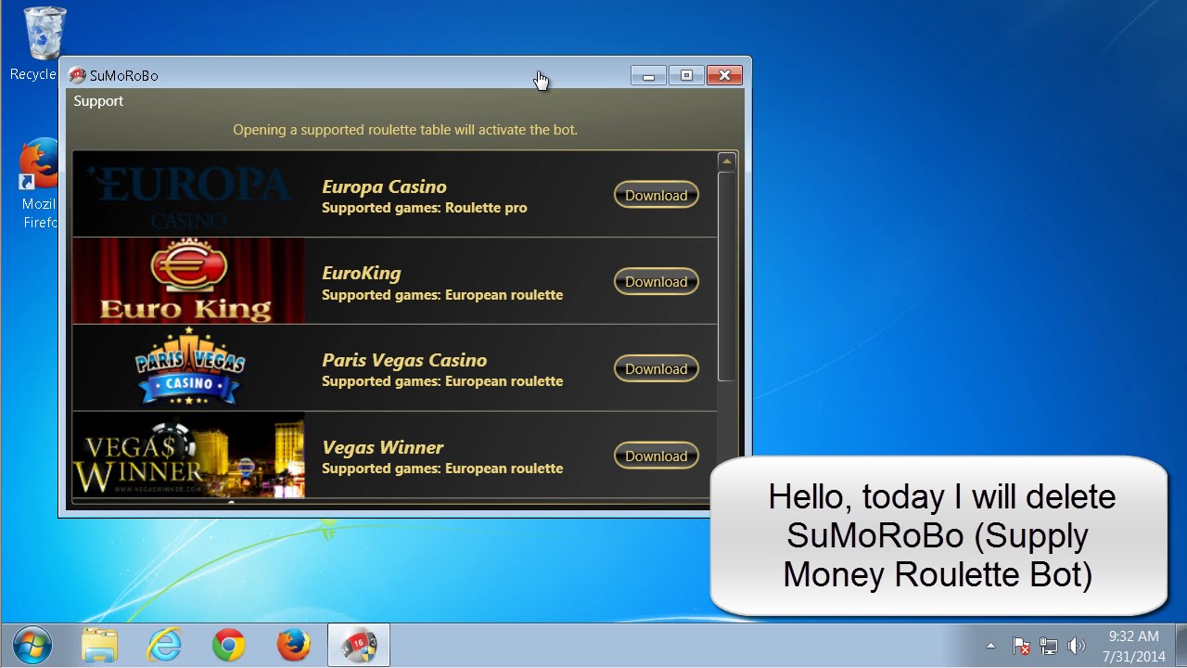Select the Recycle Bin desktop icon

(44, 44)
